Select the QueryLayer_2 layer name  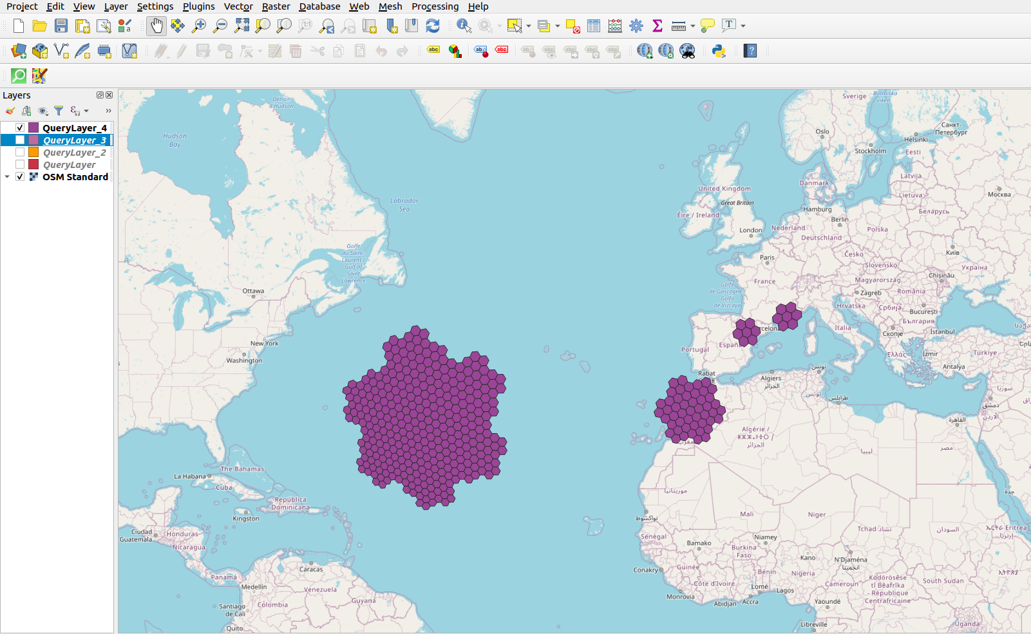coord(75,153)
